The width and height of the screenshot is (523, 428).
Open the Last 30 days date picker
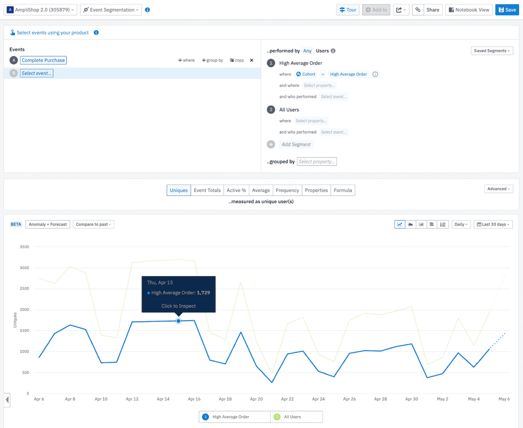pyautogui.click(x=493, y=224)
